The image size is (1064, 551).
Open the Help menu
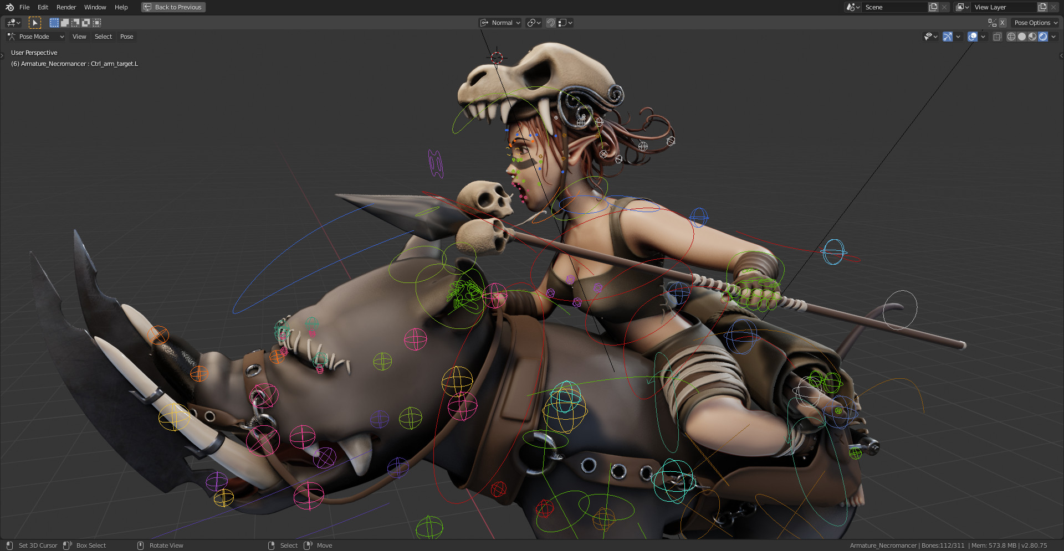pyautogui.click(x=121, y=7)
